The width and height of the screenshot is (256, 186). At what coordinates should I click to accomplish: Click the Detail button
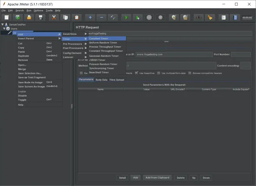[x=122, y=178]
